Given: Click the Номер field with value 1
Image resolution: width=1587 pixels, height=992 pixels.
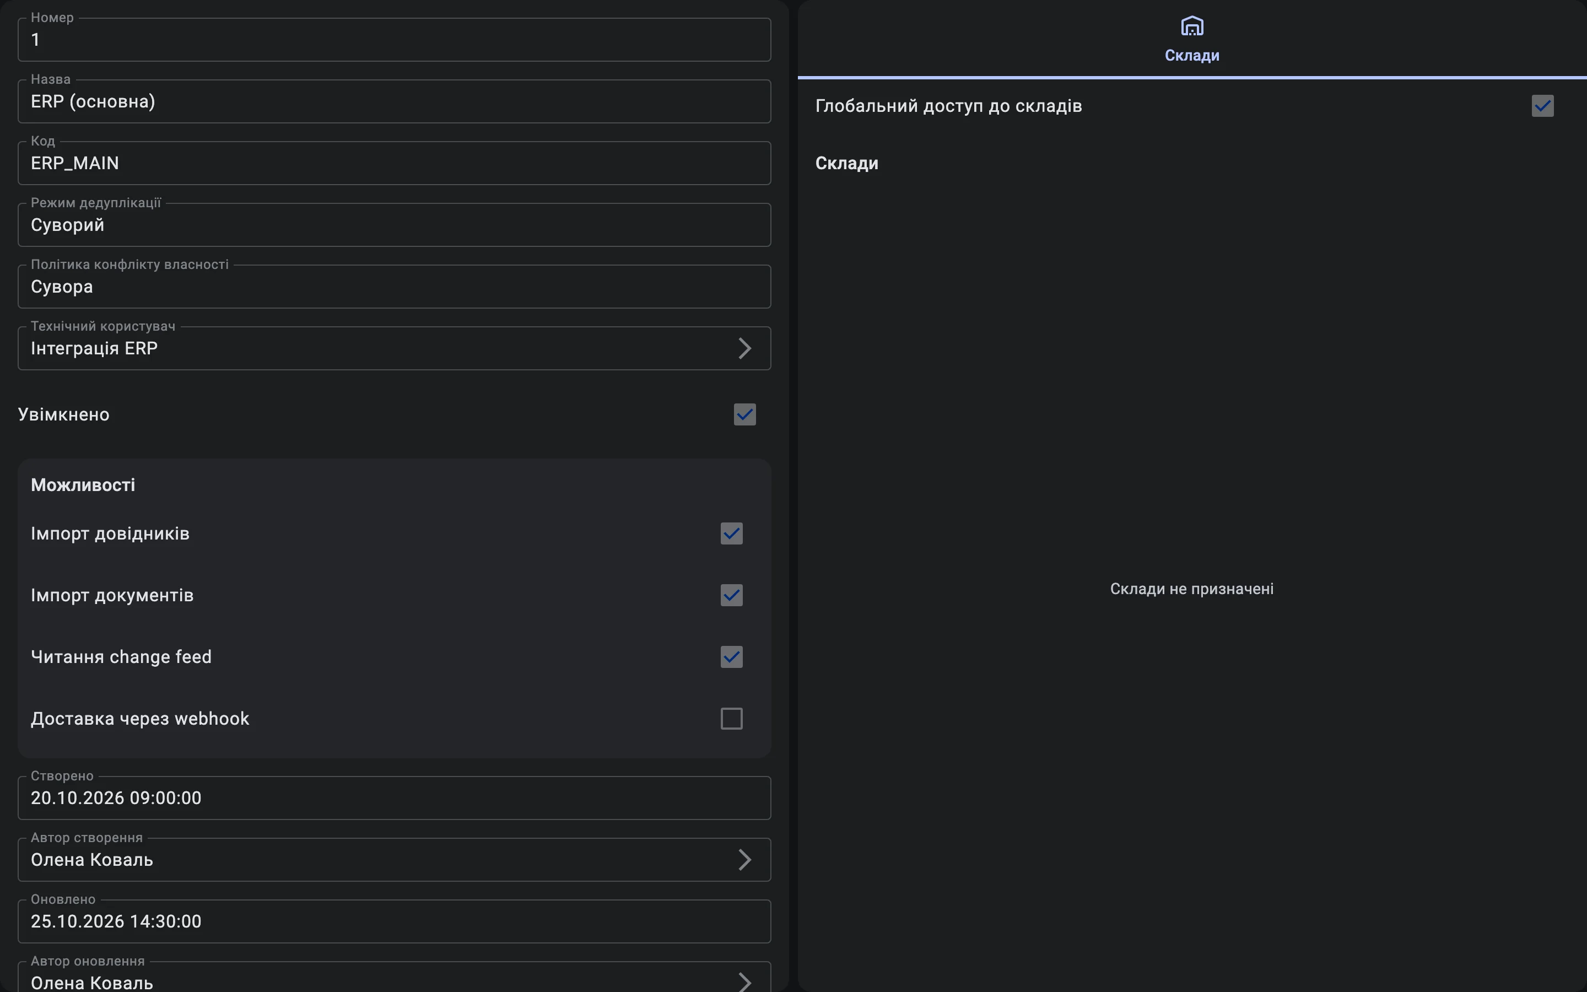Looking at the screenshot, I should pyautogui.click(x=394, y=39).
